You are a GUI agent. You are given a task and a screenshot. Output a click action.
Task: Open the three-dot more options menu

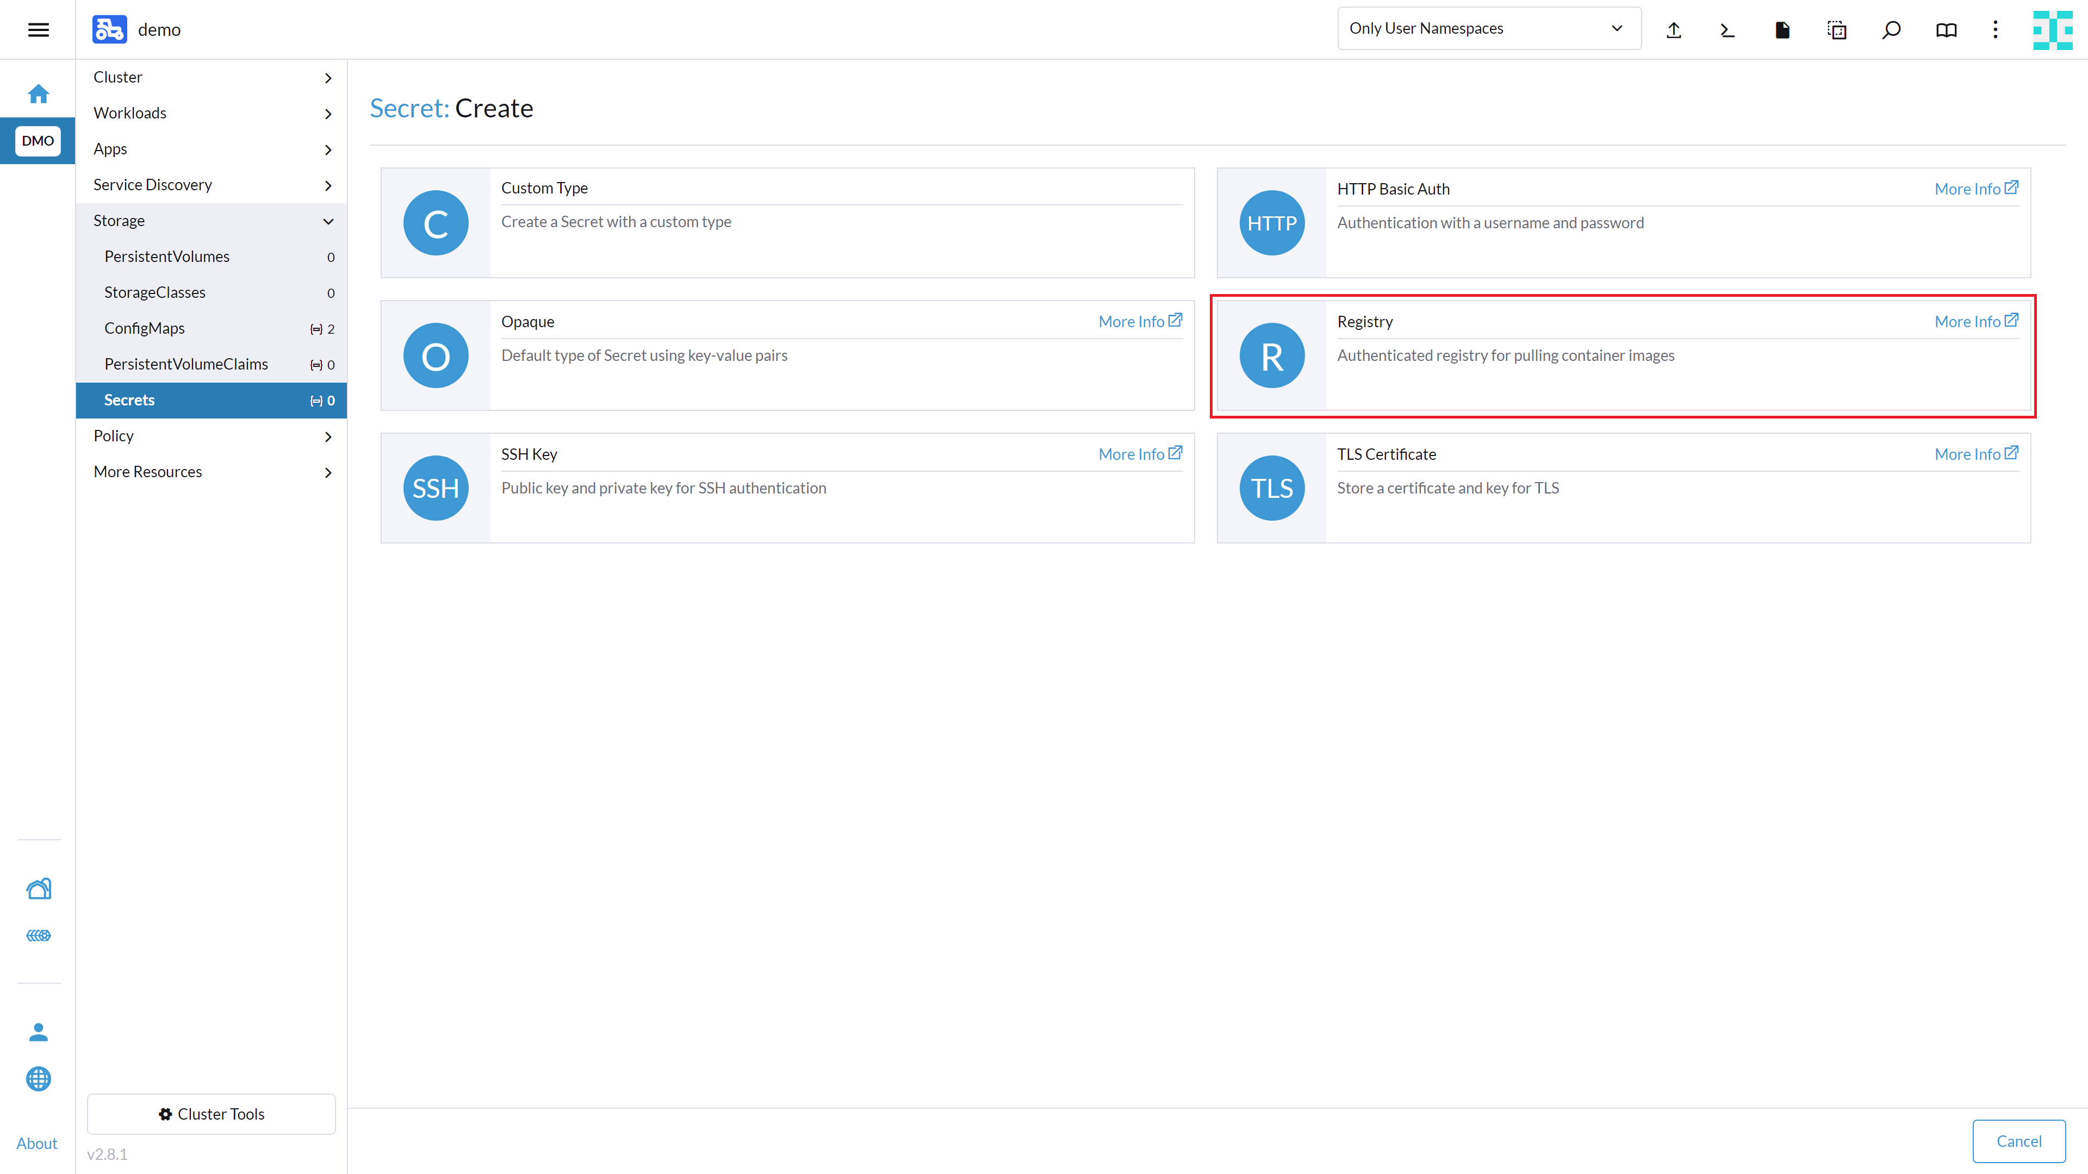point(1996,30)
